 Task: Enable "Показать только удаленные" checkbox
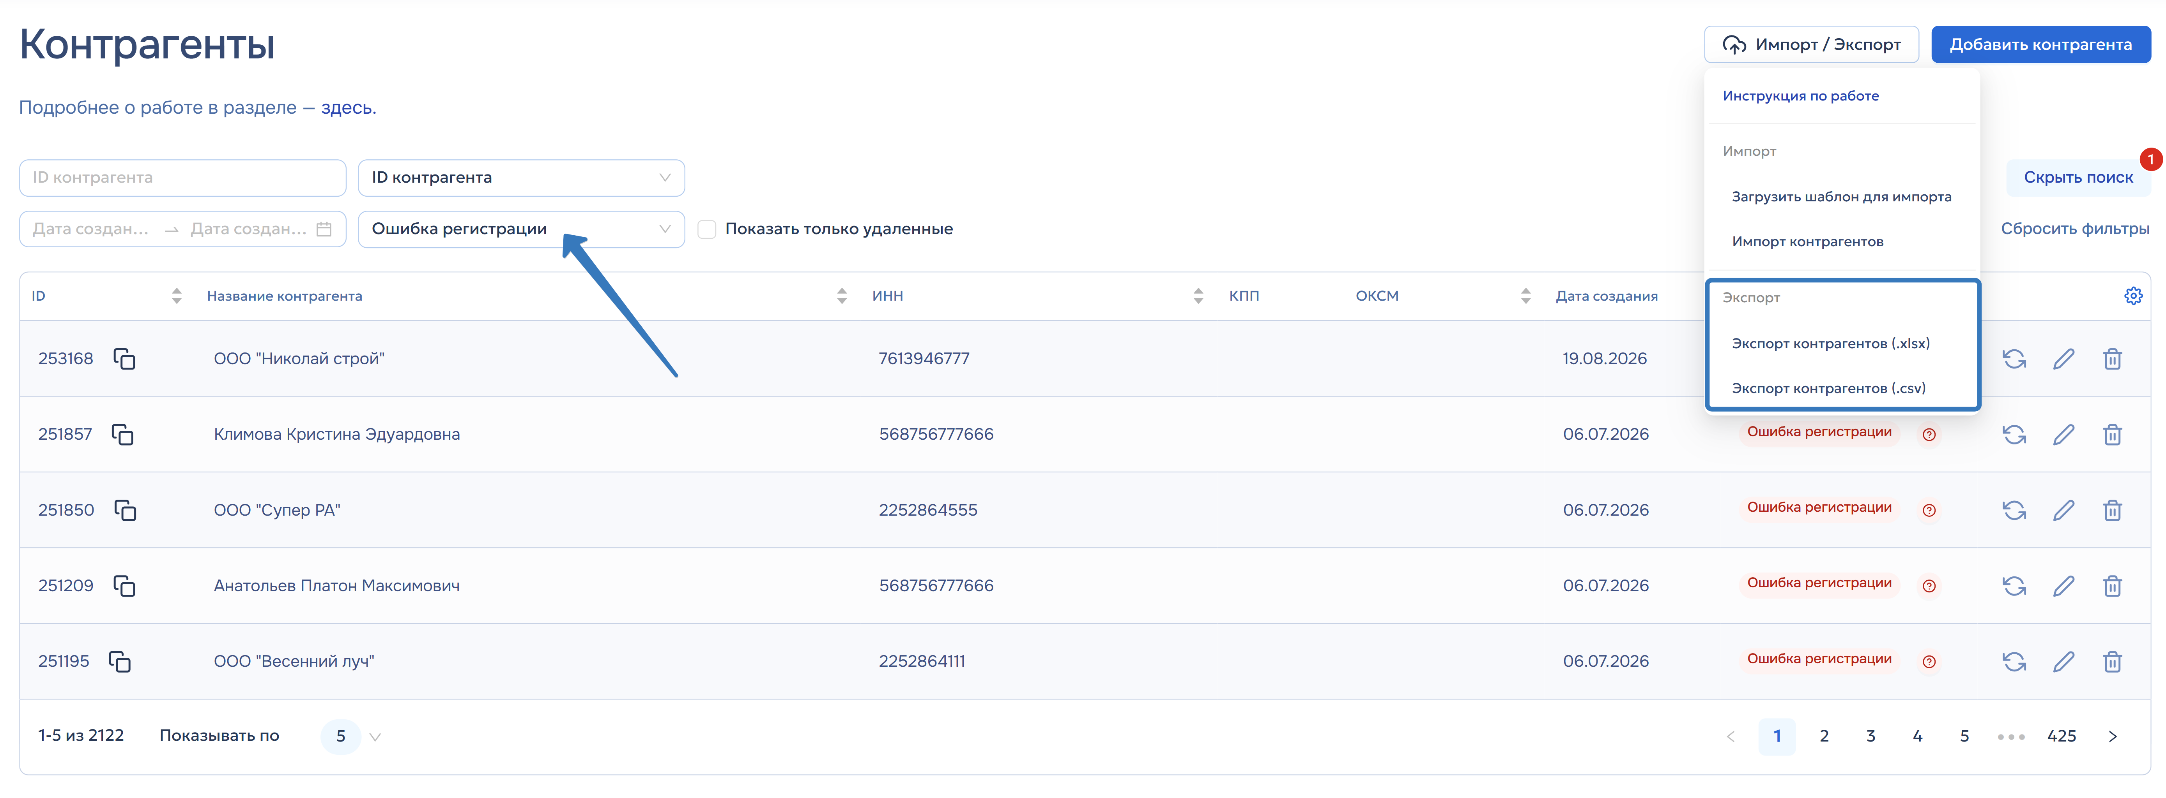pyautogui.click(x=707, y=229)
